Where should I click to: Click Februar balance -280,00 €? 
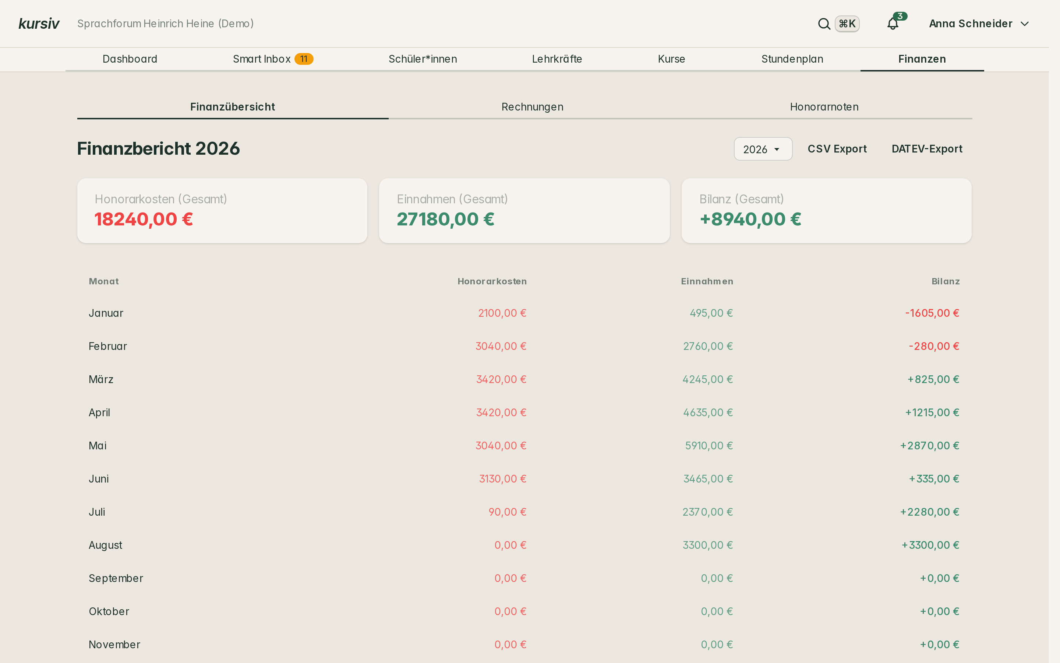pyautogui.click(x=934, y=346)
